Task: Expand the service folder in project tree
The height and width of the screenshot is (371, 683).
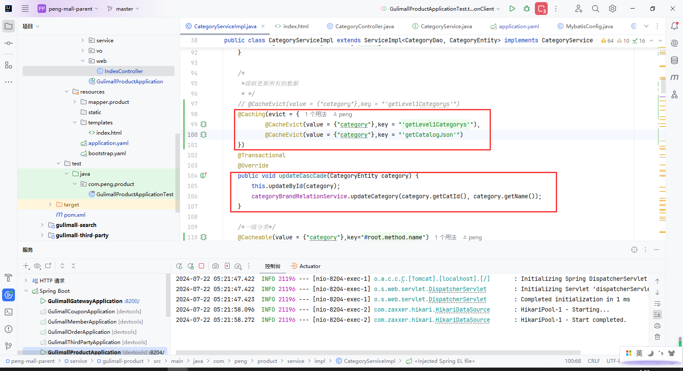Action: pyautogui.click(x=83, y=40)
